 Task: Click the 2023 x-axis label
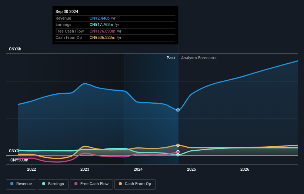tap(85, 169)
